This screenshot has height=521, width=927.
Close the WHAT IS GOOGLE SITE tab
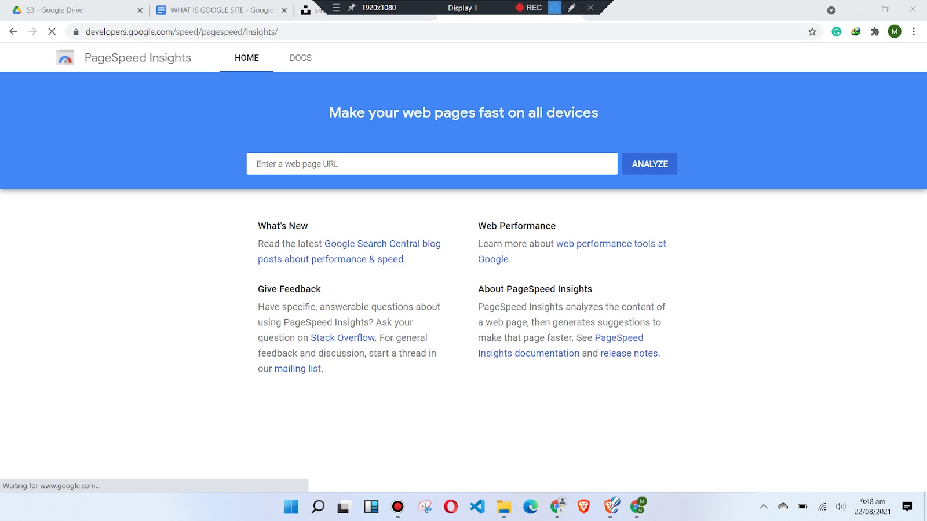(x=284, y=10)
